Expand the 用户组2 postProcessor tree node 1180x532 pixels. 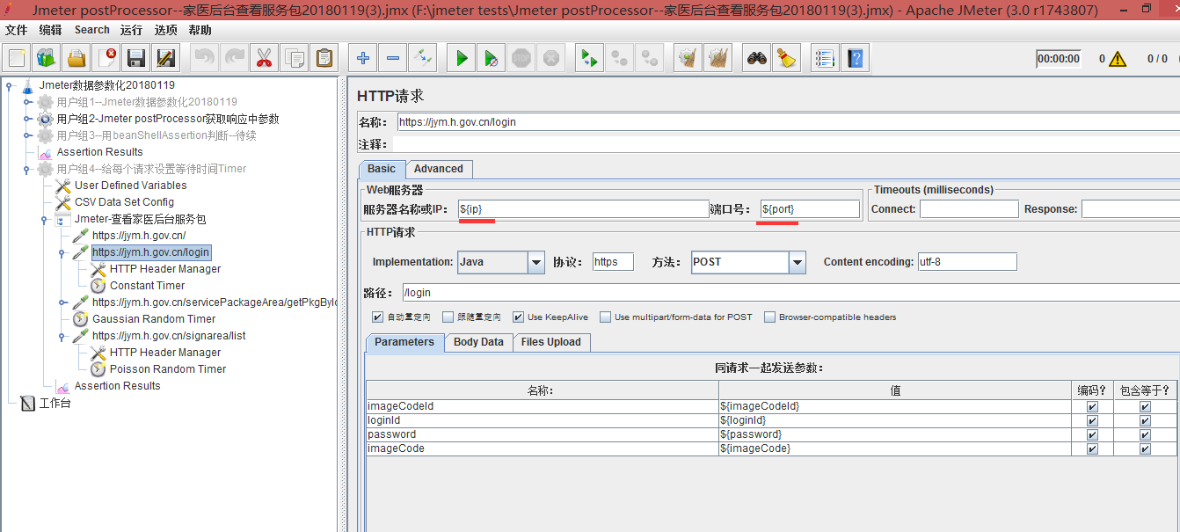tap(27, 119)
